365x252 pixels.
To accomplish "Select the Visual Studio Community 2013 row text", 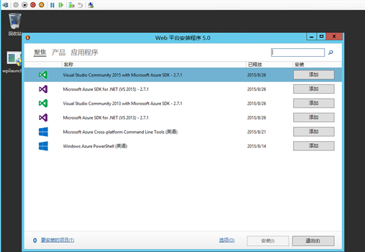I will (x=123, y=104).
